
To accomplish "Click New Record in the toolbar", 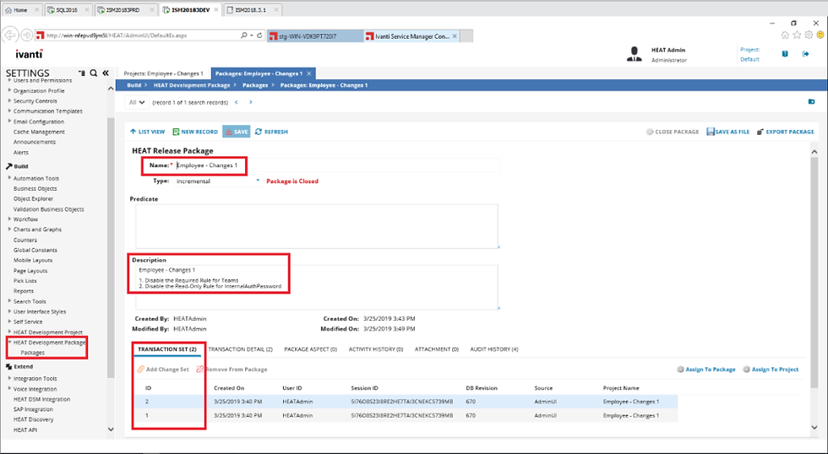I will click(x=195, y=132).
